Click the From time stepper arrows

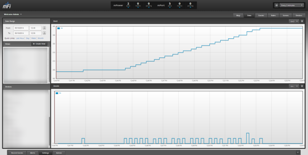click(44, 28)
